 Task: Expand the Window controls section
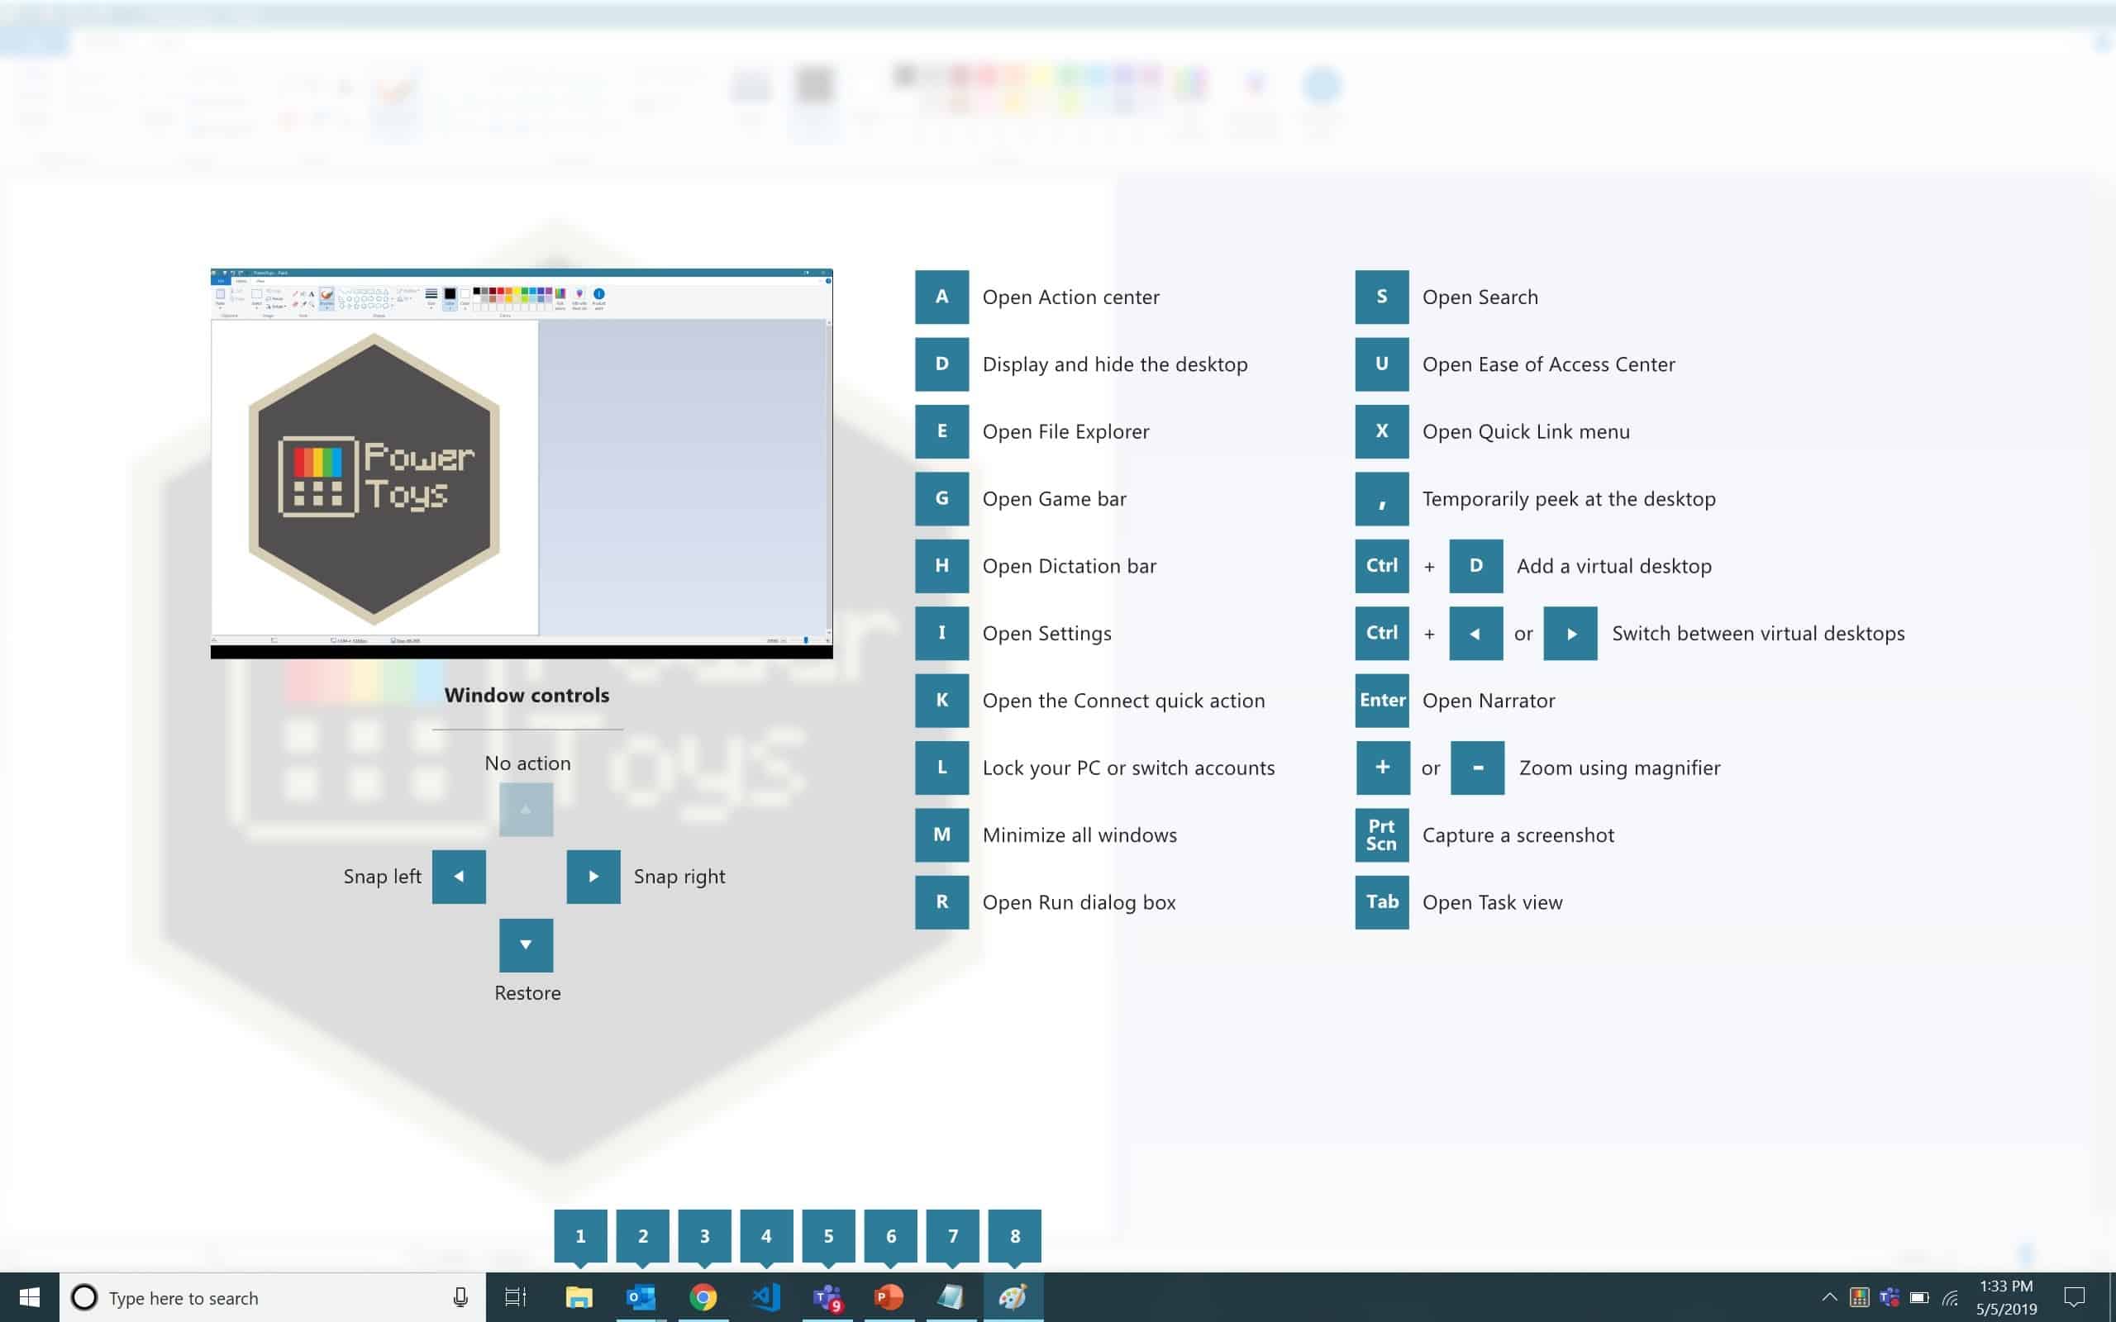526,695
